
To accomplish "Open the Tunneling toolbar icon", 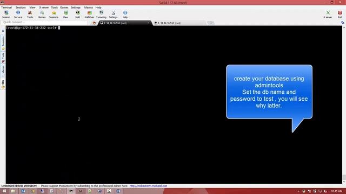I will pyautogui.click(x=101, y=15).
